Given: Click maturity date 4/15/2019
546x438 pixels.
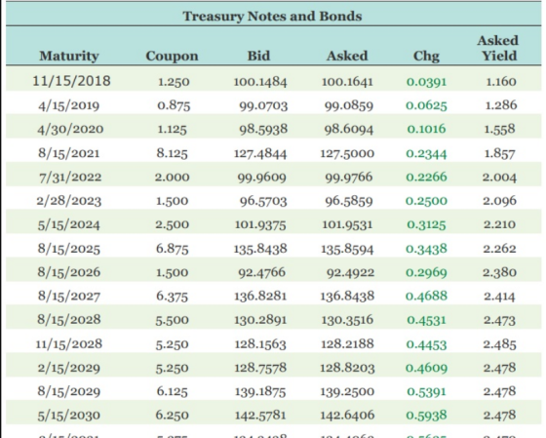Looking at the screenshot, I should coord(69,105).
